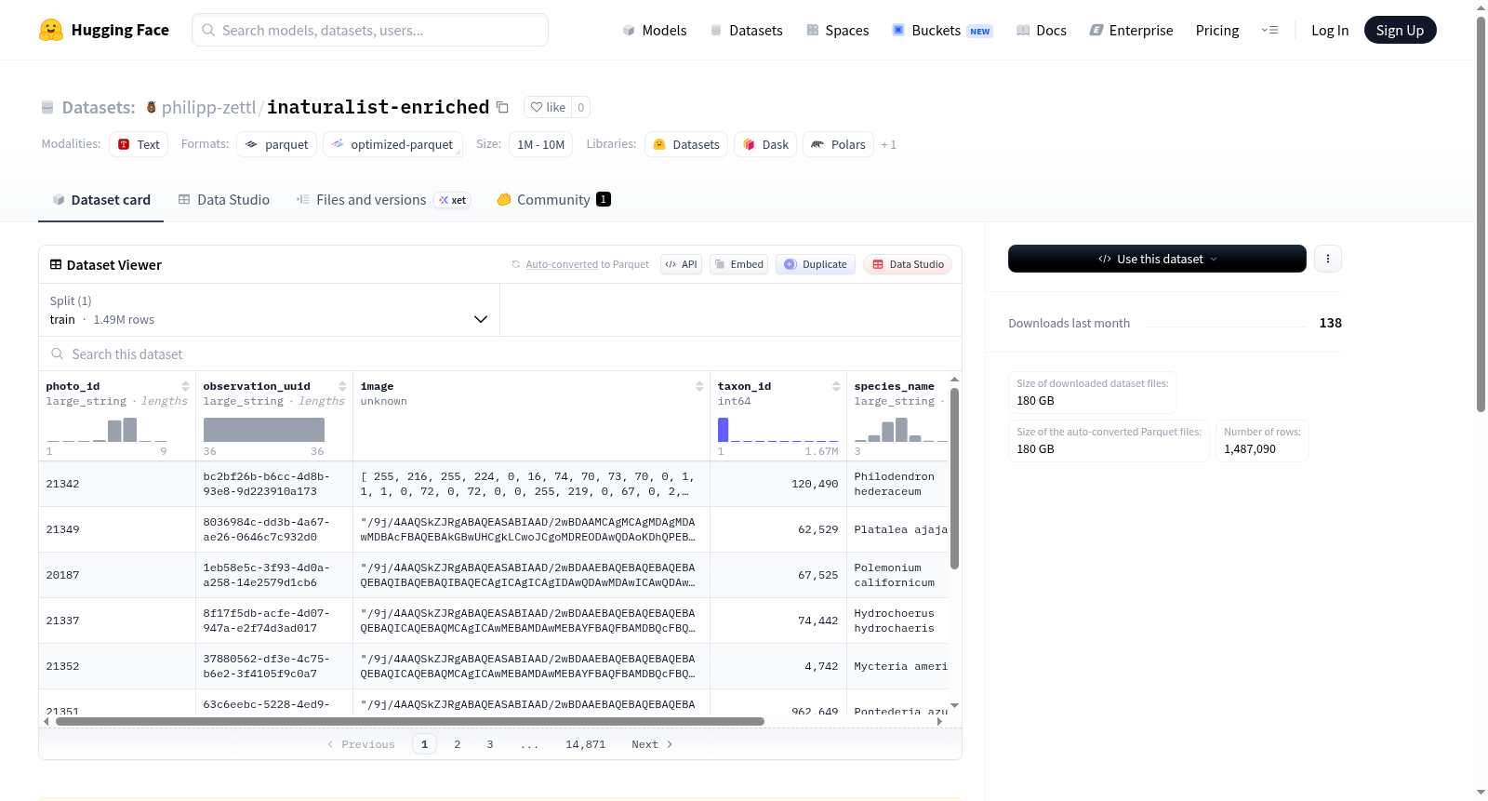1488x801 pixels.
Task: Click the philipp-zettl author link
Action: (208, 107)
